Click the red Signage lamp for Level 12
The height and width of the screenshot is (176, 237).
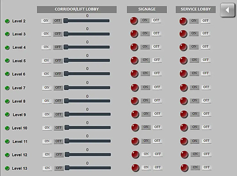tap(135, 155)
